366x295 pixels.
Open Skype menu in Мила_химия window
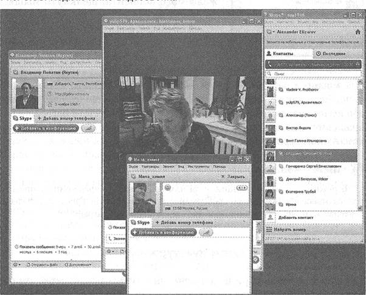pyautogui.click(x=133, y=166)
